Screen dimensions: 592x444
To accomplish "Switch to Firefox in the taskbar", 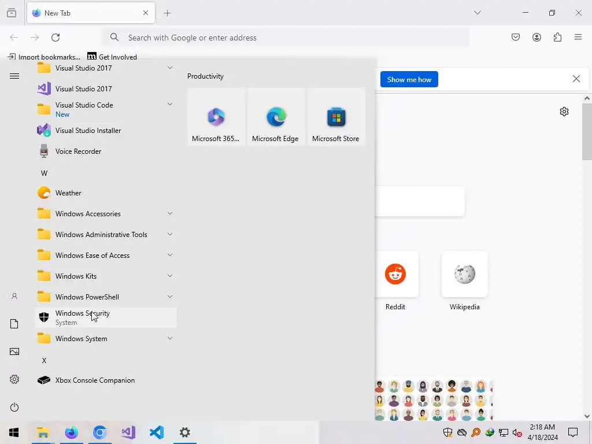I will (71, 432).
